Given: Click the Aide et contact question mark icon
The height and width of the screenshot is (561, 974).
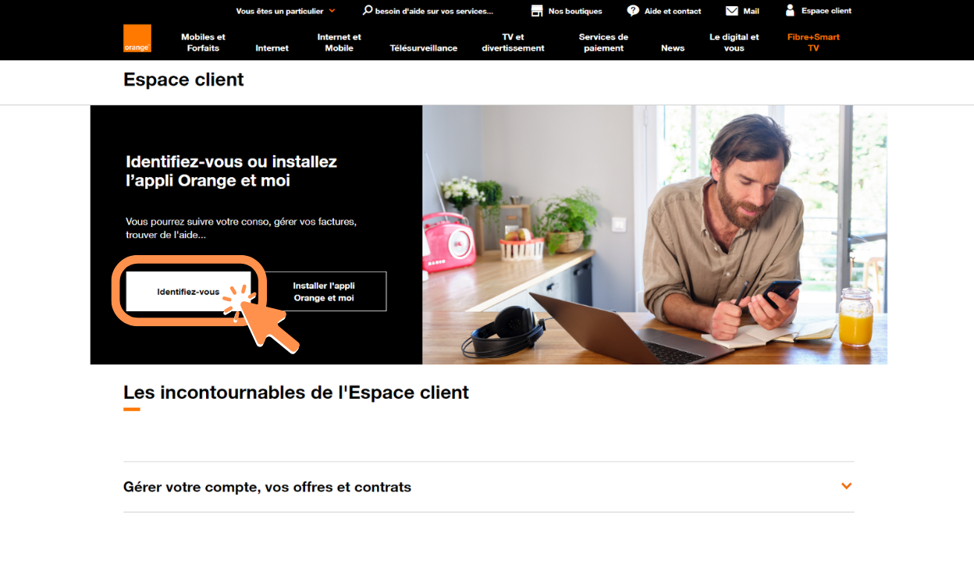Looking at the screenshot, I should pyautogui.click(x=632, y=10).
